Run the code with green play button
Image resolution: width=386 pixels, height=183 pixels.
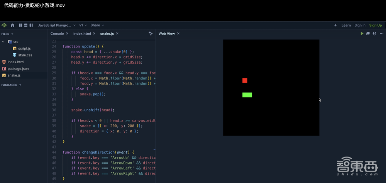tap(362, 34)
